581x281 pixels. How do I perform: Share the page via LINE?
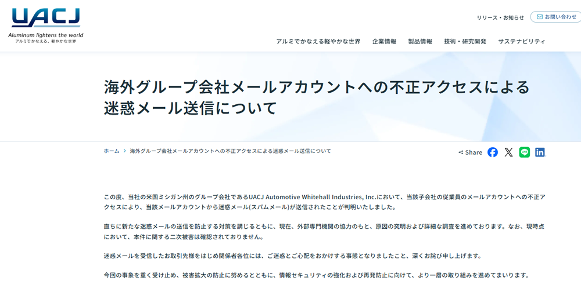coord(525,152)
